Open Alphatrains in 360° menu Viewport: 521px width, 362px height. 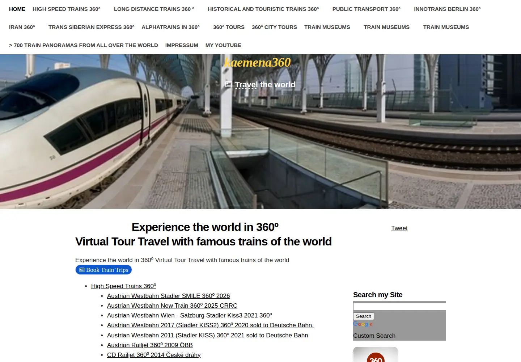point(170,27)
